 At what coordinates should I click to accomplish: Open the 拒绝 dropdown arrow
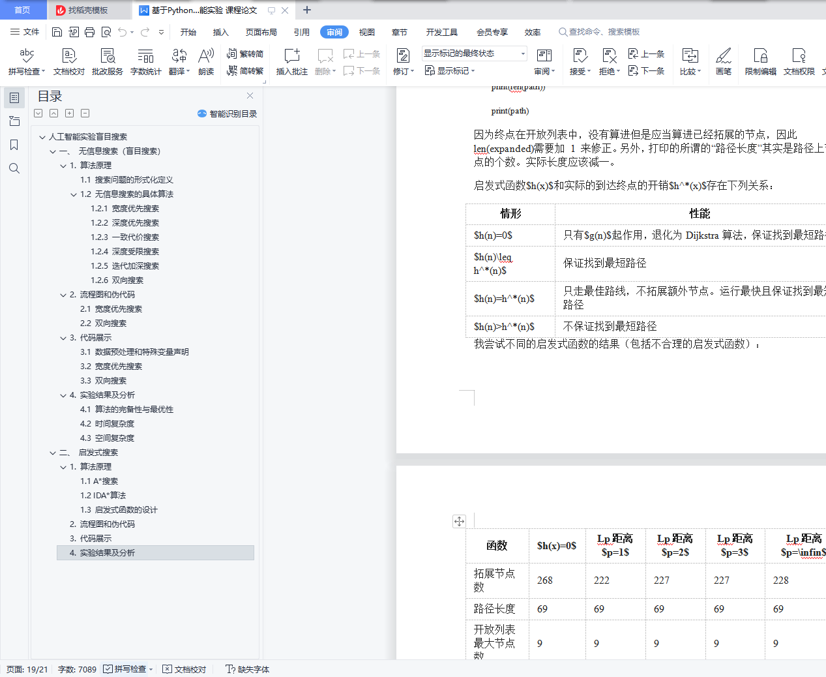pyautogui.click(x=618, y=72)
